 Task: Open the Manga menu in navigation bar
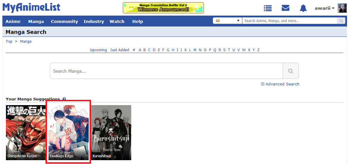tap(36, 21)
